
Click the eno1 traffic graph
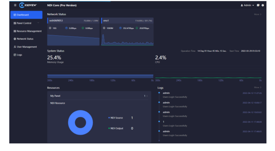tap(127, 40)
